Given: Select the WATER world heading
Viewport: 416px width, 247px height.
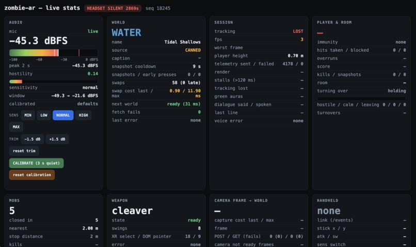Looking at the screenshot, I should point(126,32).
